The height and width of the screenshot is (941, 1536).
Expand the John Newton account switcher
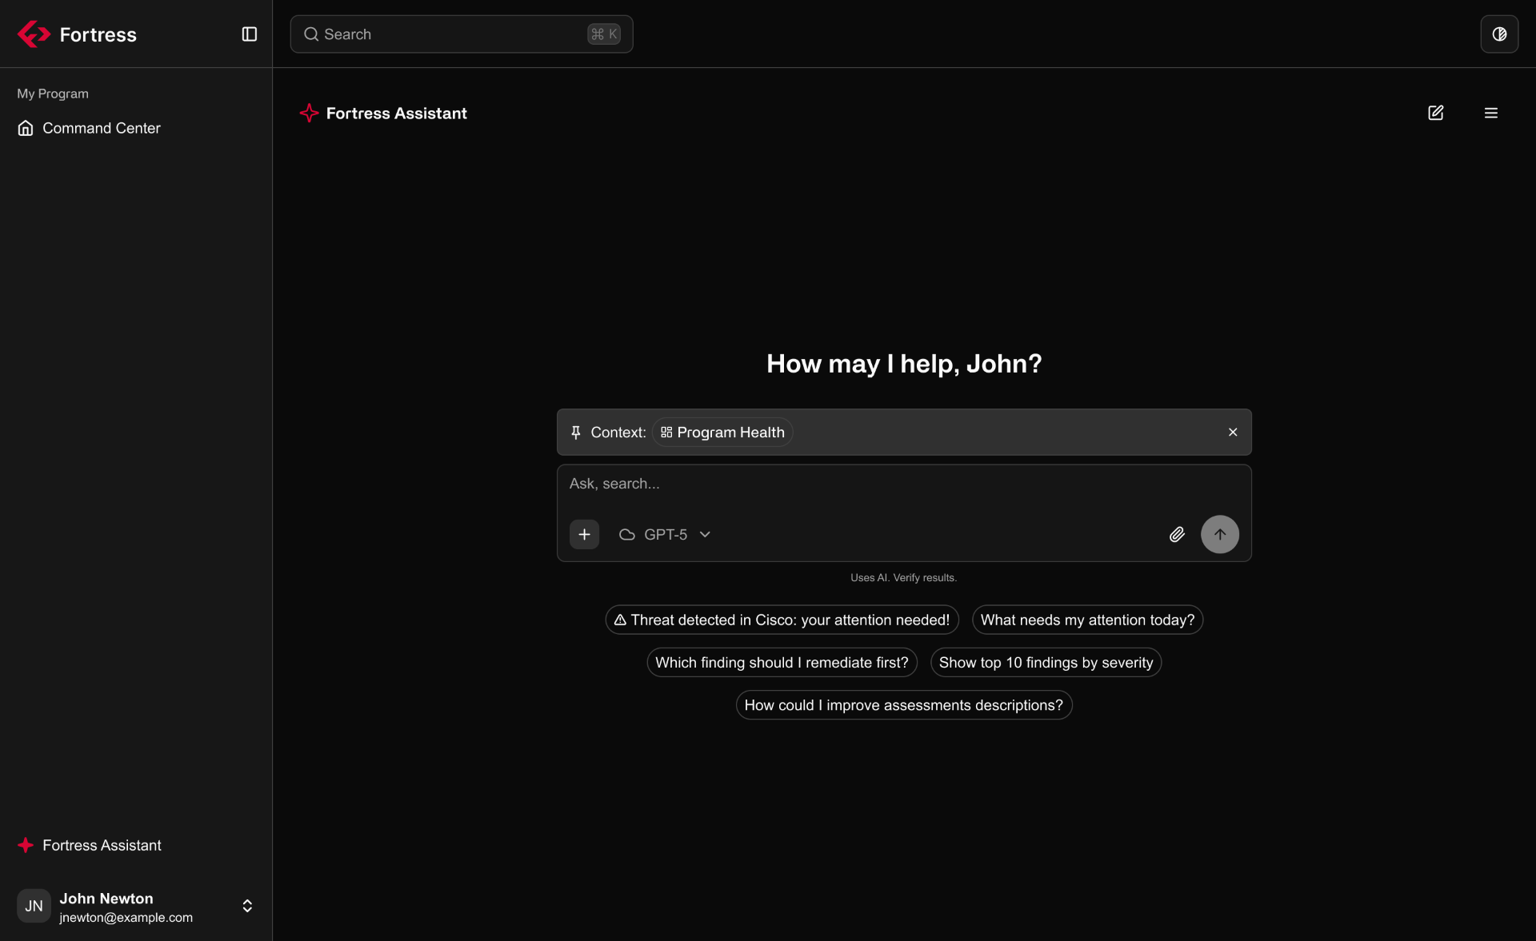(x=247, y=906)
